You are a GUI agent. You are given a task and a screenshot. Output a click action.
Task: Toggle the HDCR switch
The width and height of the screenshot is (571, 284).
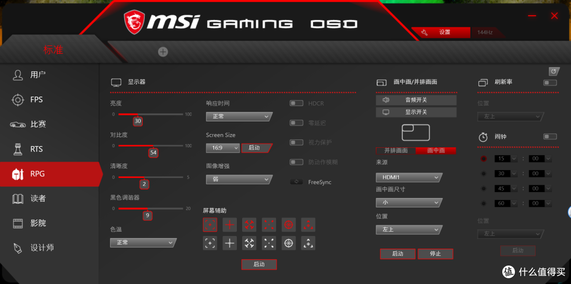point(297,103)
